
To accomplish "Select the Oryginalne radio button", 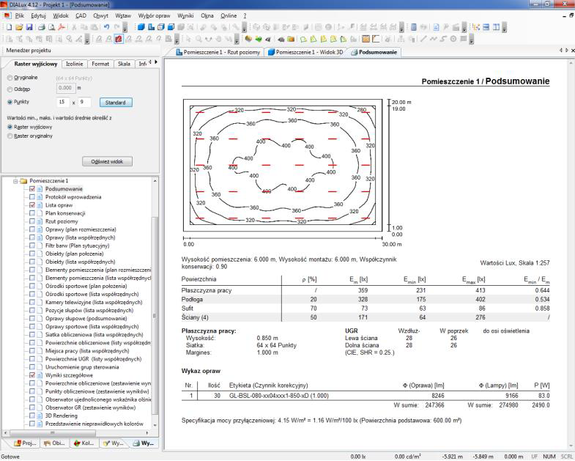I will (10, 78).
